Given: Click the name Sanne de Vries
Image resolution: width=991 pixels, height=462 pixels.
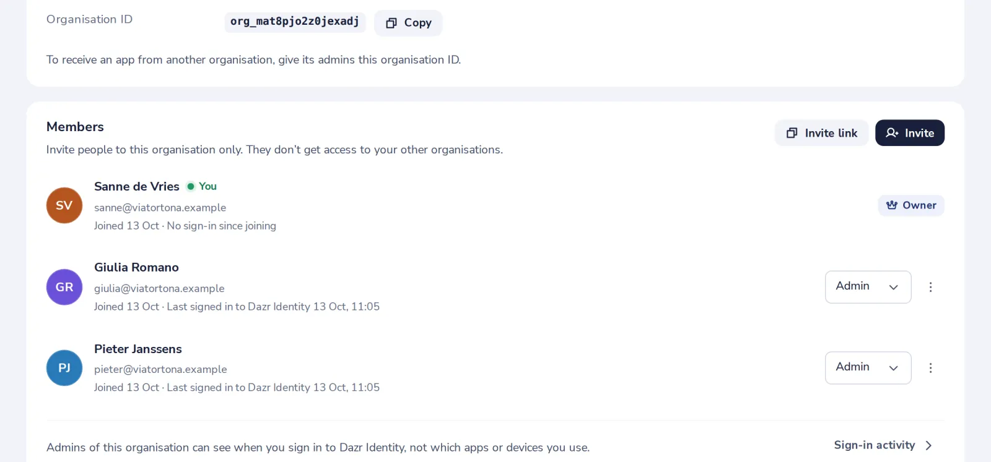Looking at the screenshot, I should point(137,186).
